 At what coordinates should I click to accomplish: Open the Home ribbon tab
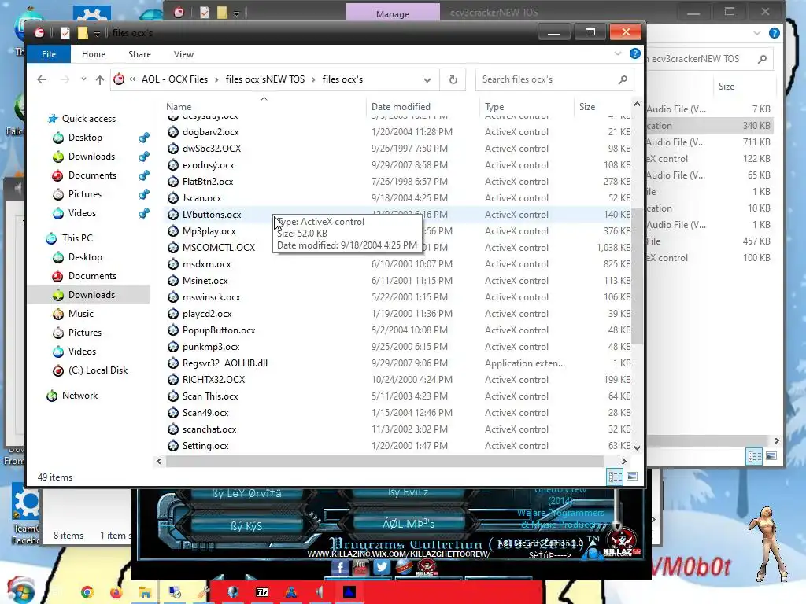pos(94,54)
